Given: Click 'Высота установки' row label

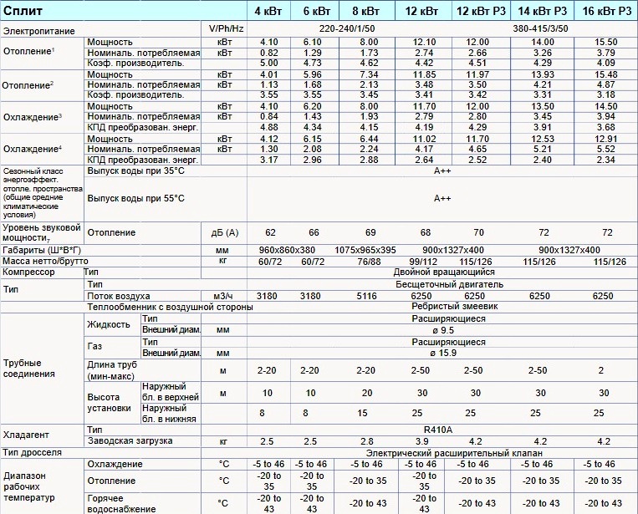Looking at the screenshot, I should point(109,403).
